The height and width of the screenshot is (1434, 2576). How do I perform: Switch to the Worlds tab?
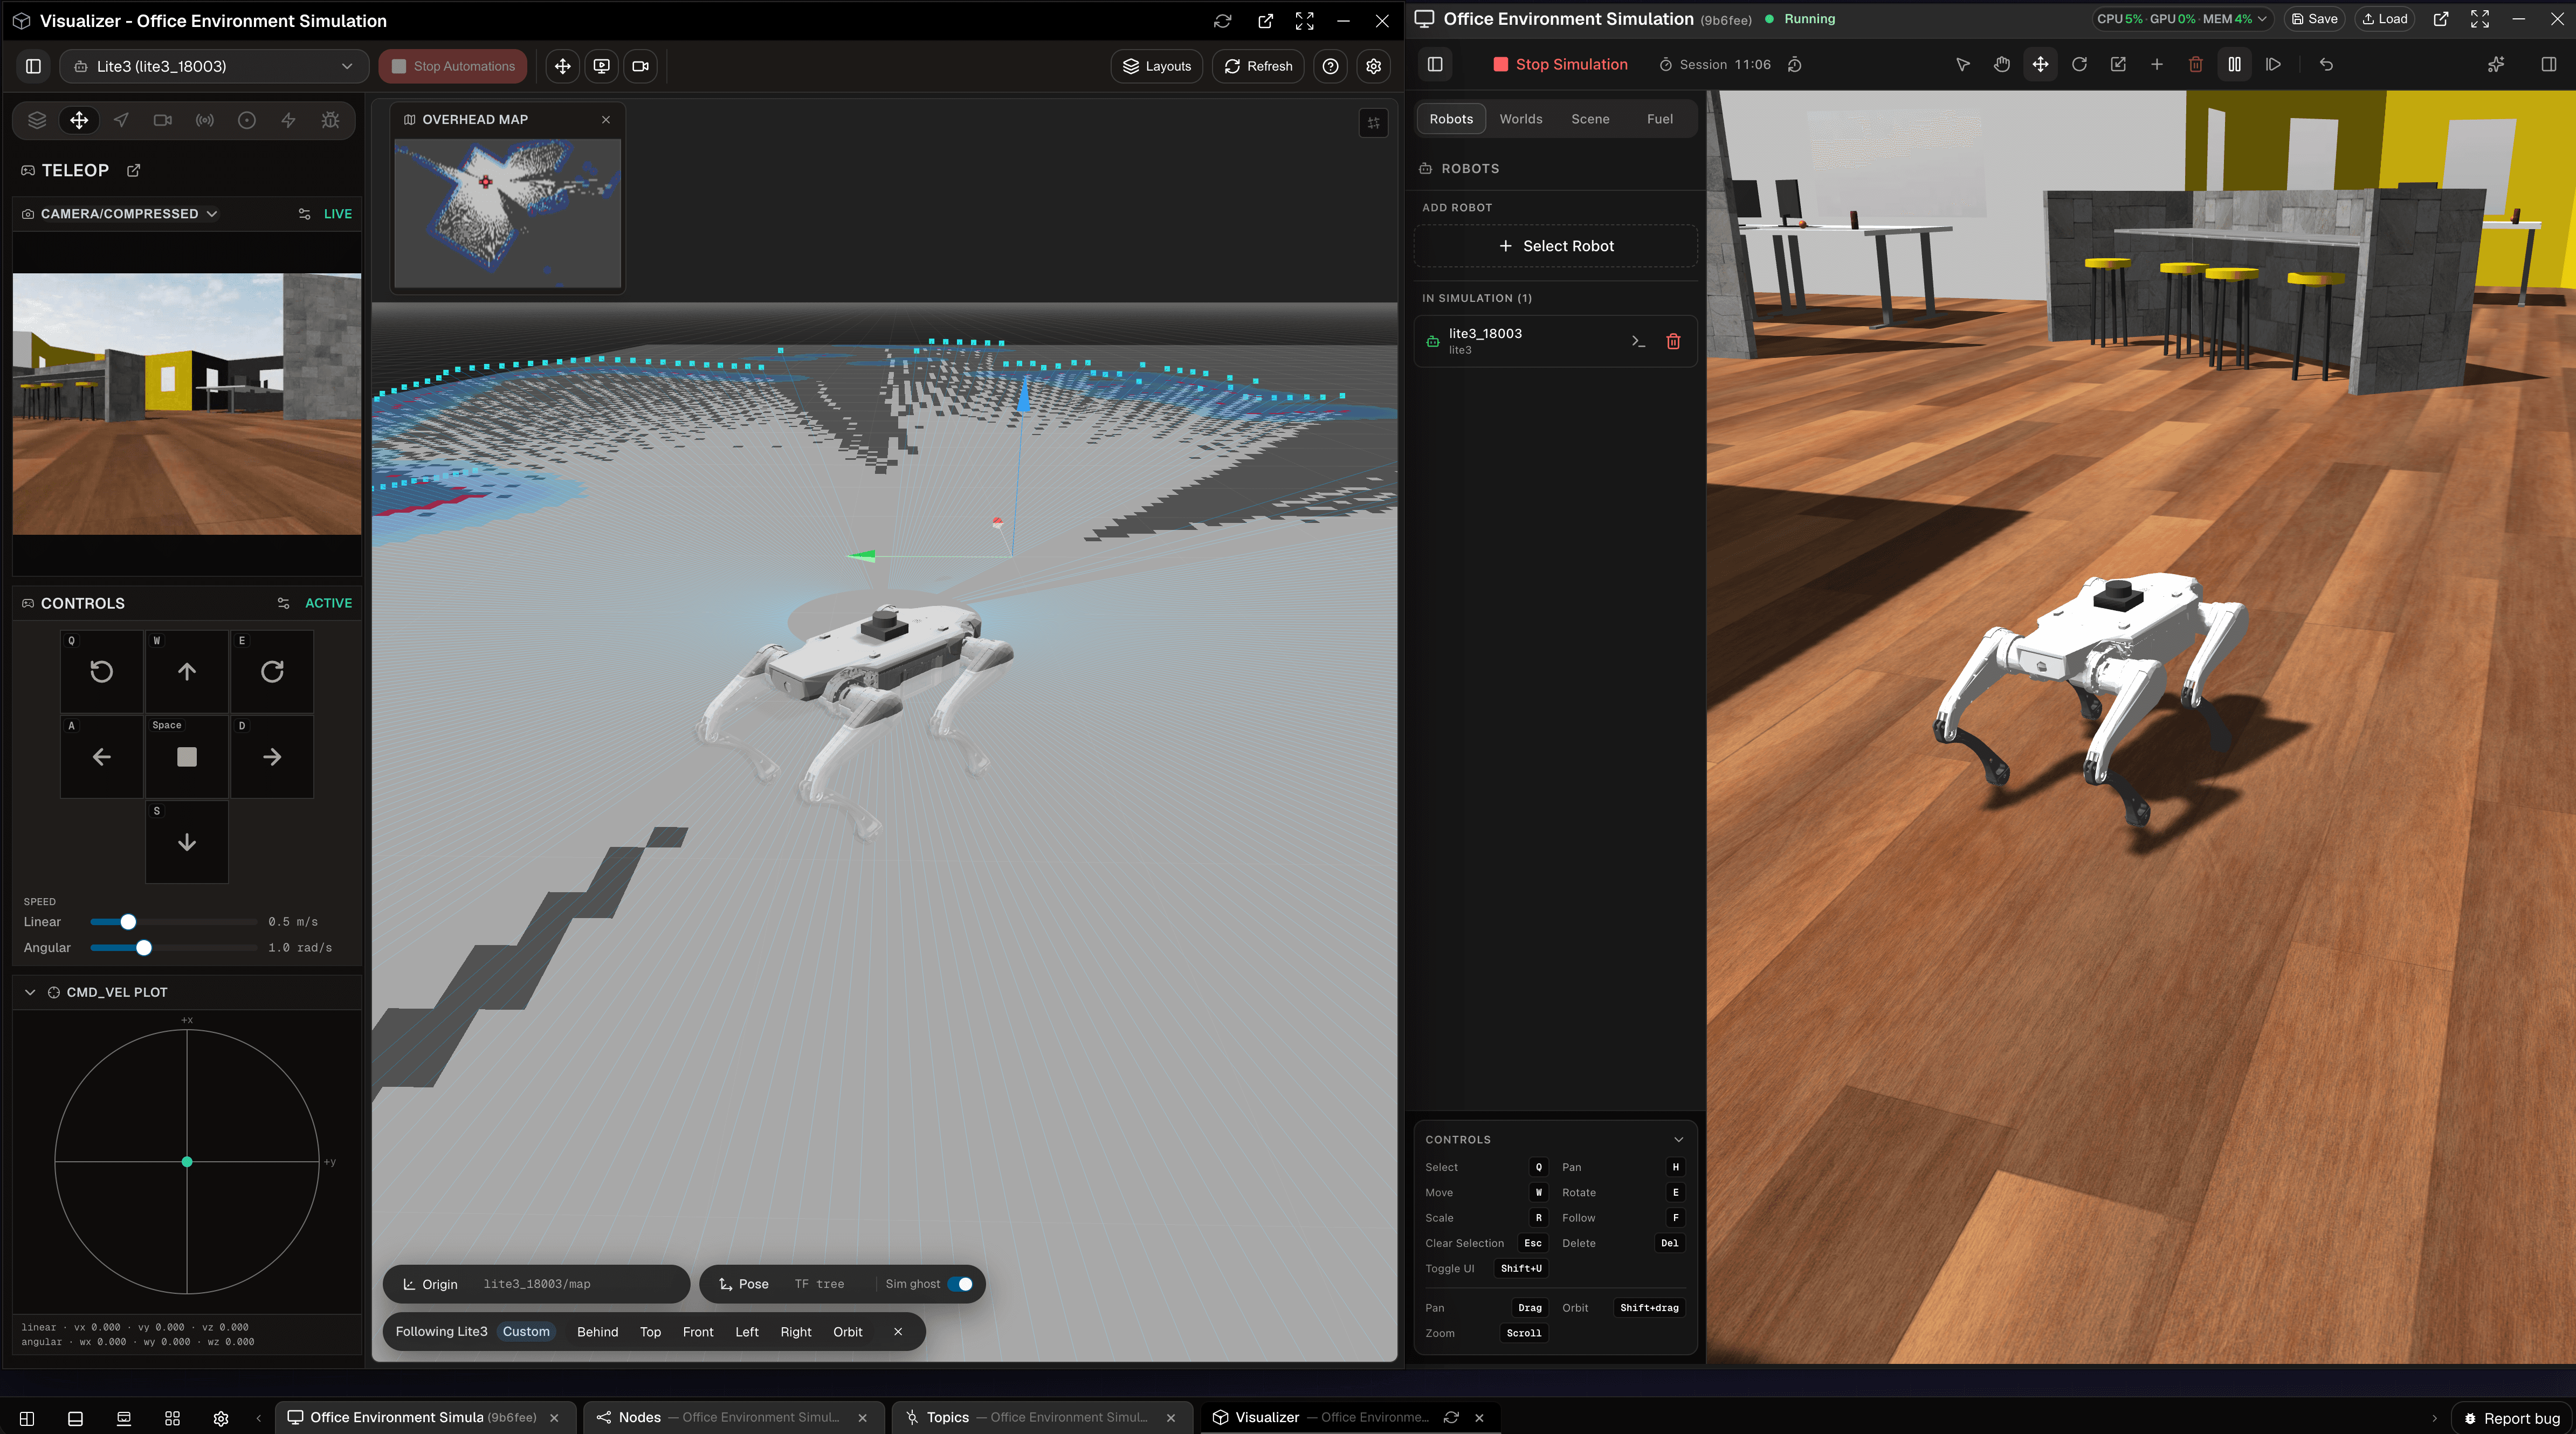pos(1520,119)
